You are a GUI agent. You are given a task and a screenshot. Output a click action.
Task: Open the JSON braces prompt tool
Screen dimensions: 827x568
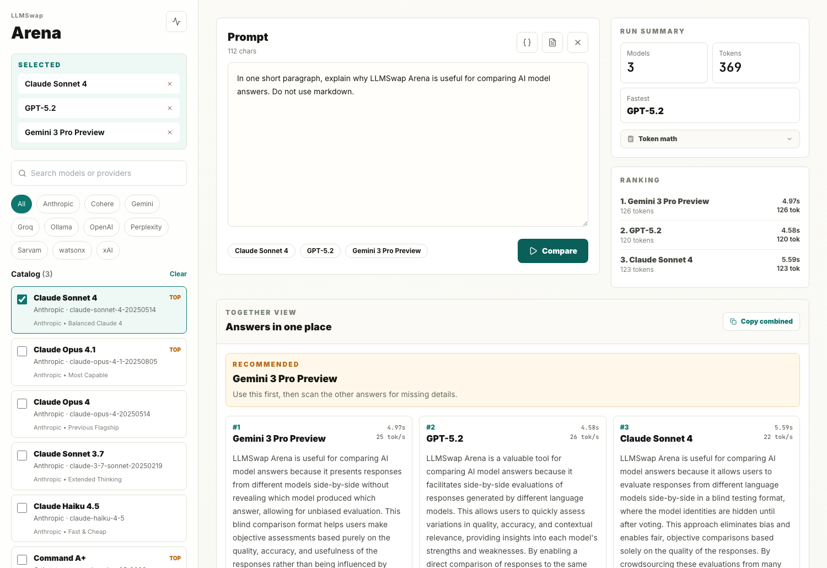[527, 42]
